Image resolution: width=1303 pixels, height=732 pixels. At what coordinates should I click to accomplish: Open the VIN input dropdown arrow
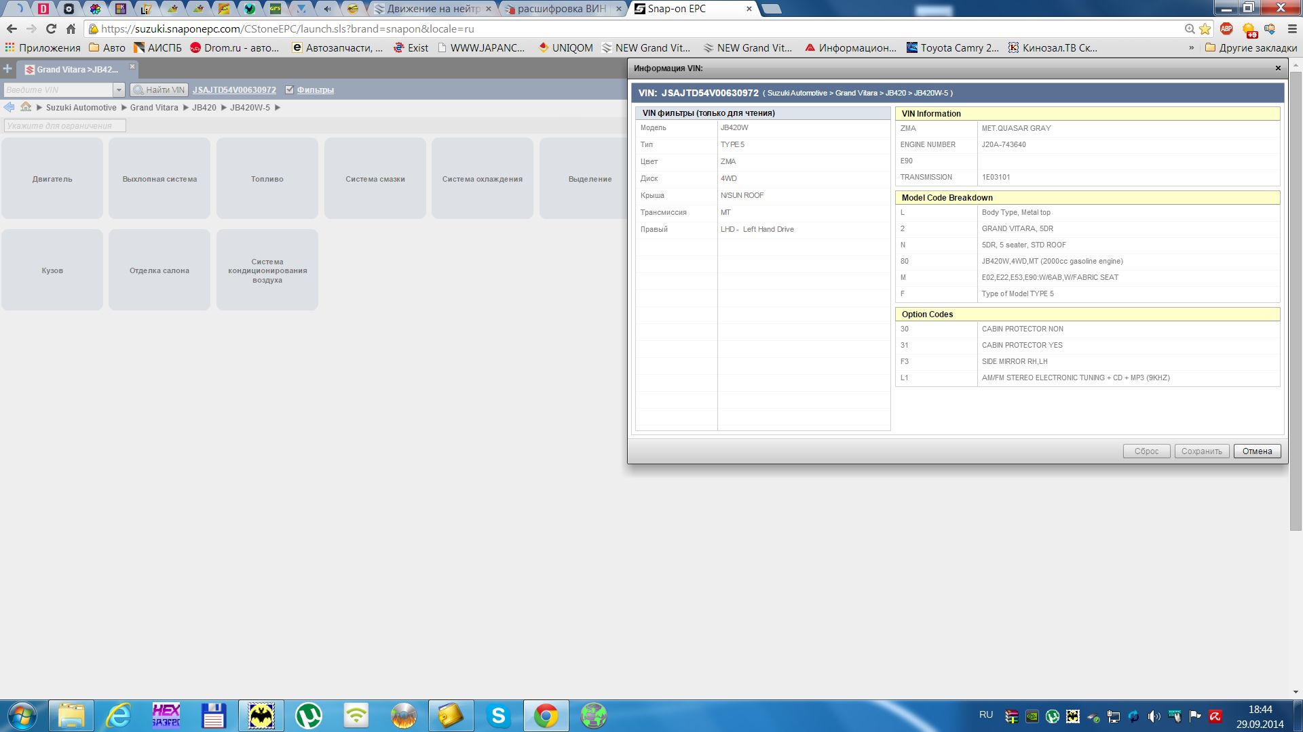[119, 90]
